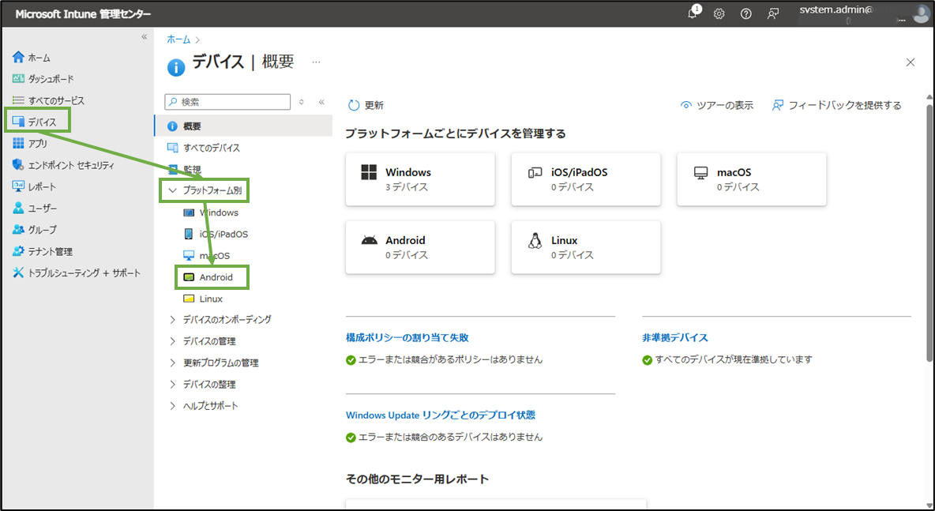Collapse the devices submenu with double-chevron
The height and width of the screenshot is (511, 935).
[x=321, y=102]
